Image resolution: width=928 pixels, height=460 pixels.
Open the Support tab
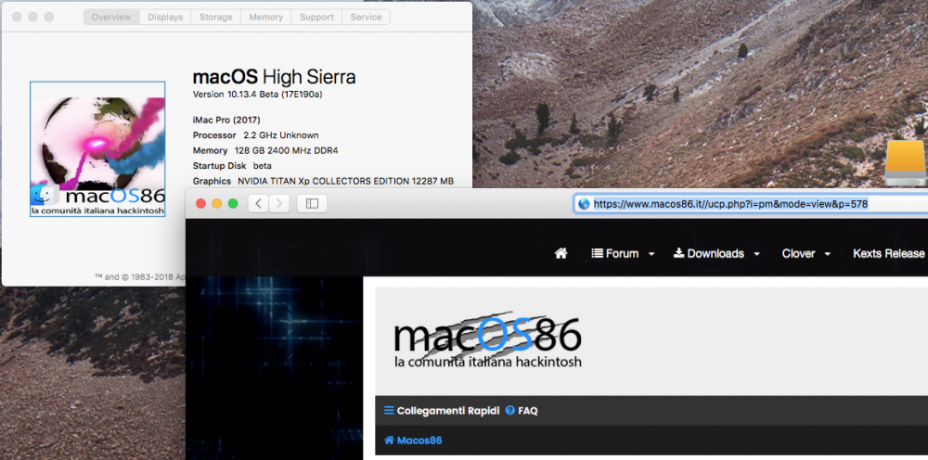click(x=316, y=17)
